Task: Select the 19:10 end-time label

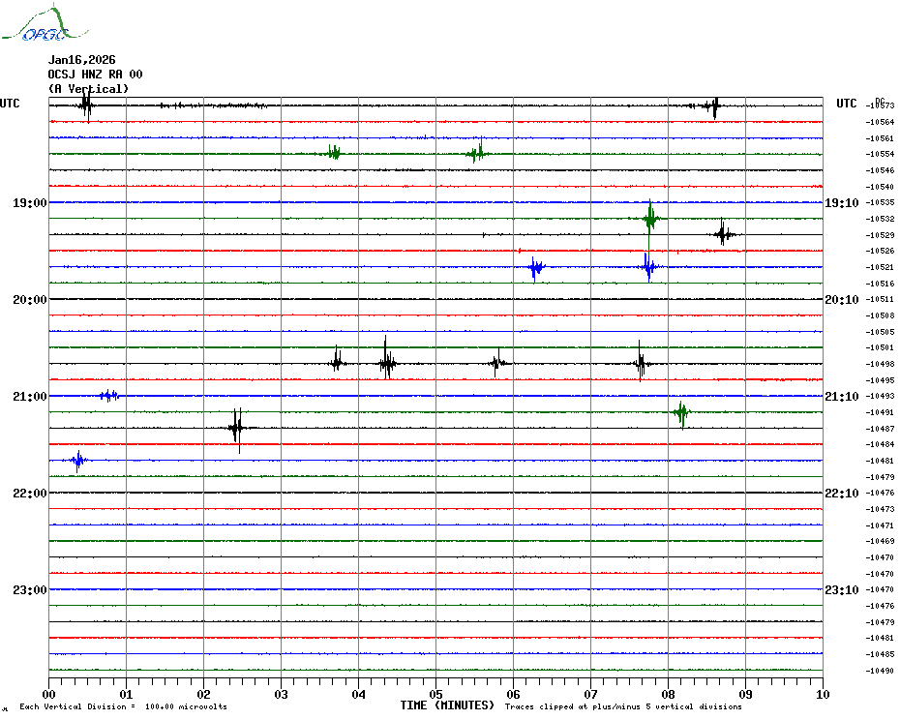Action: coord(841,203)
